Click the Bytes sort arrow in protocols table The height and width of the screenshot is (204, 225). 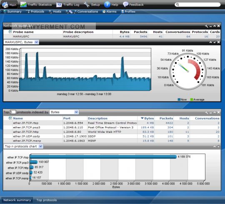point(142,118)
